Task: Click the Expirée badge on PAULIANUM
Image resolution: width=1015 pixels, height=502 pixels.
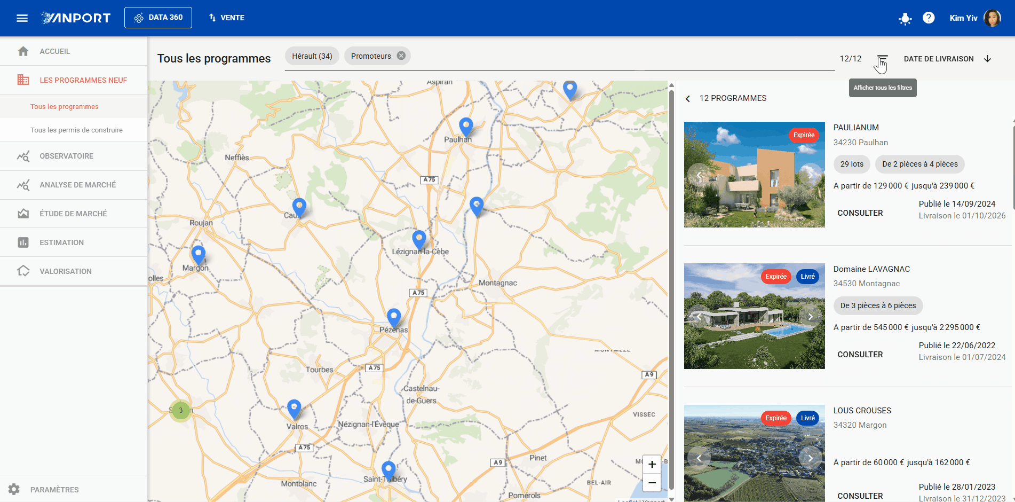Action: (x=804, y=135)
